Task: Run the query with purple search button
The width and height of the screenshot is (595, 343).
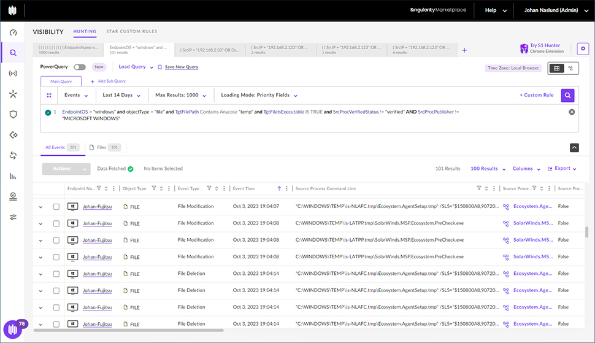Action: pyautogui.click(x=567, y=95)
